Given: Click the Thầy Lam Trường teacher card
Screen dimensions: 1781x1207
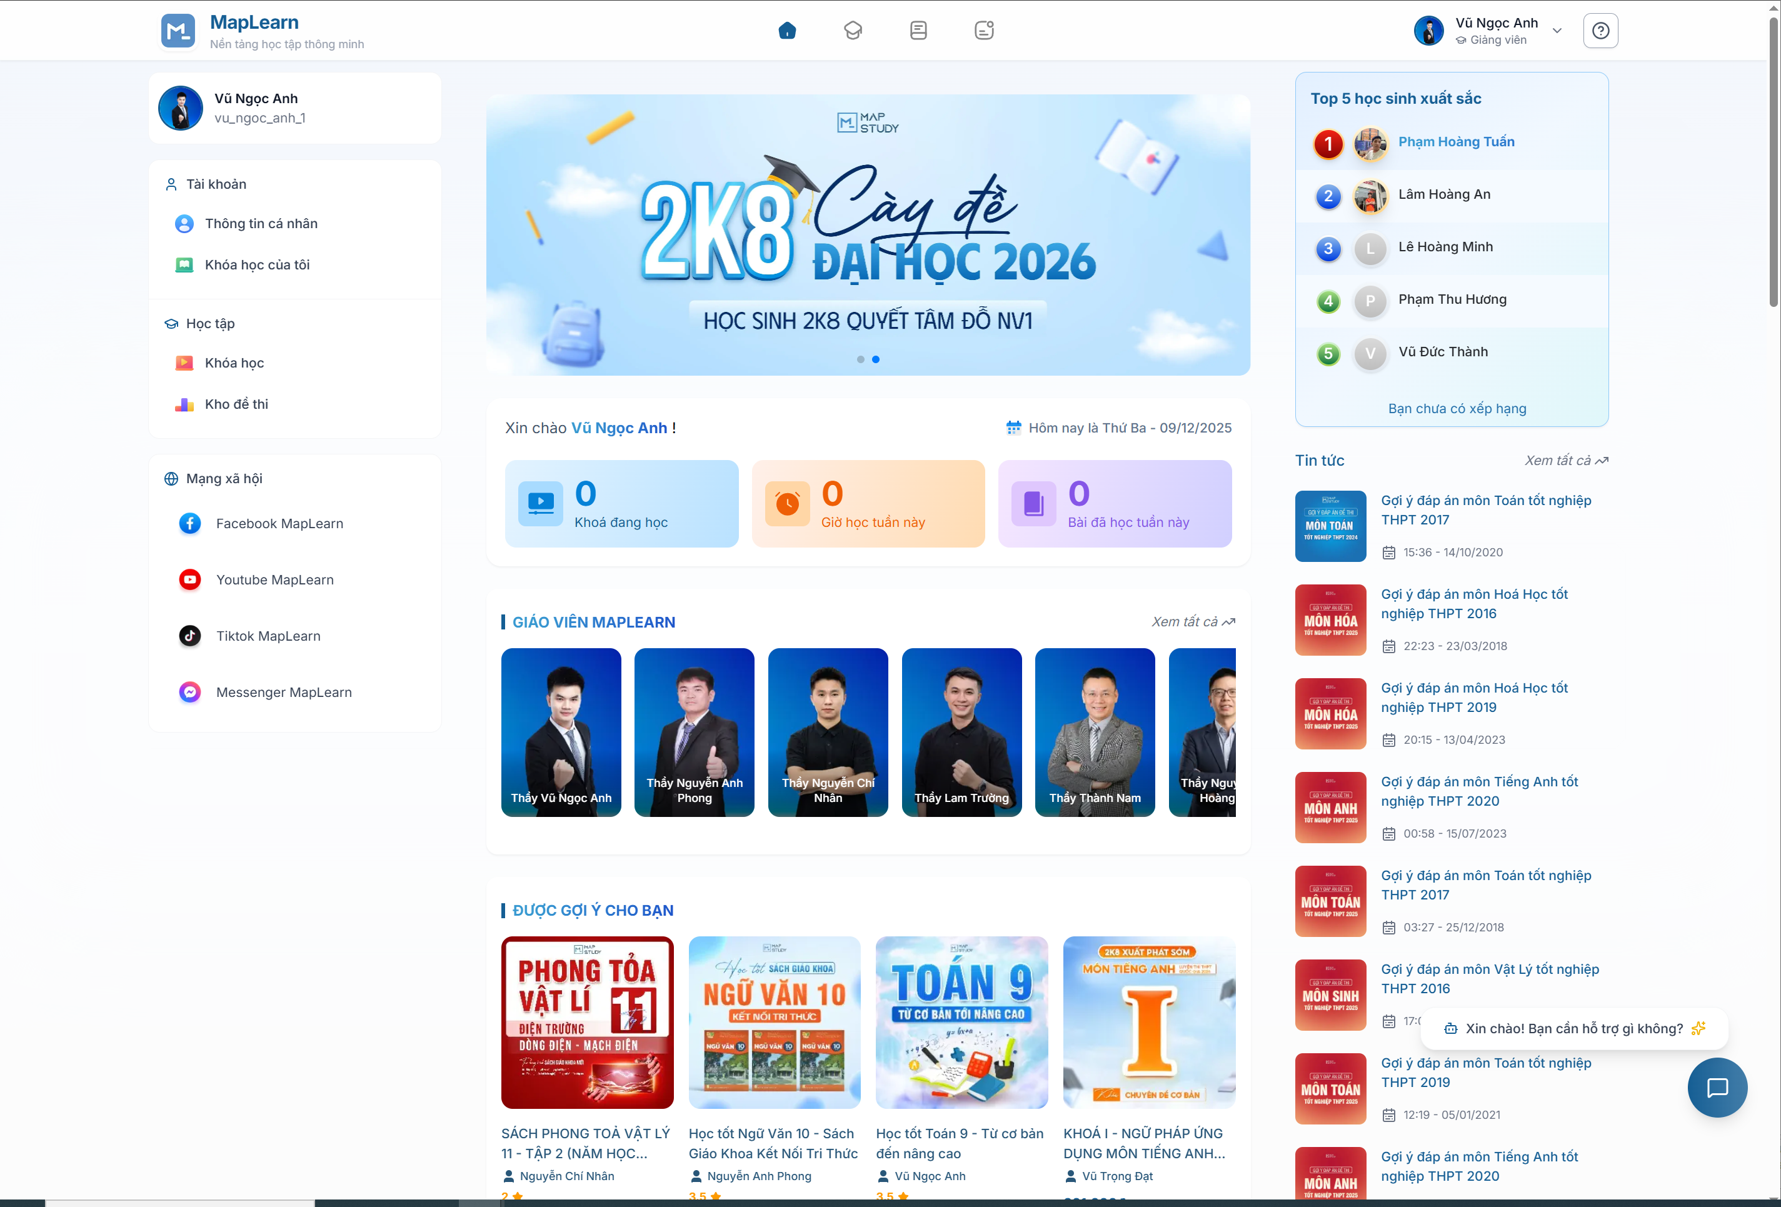Looking at the screenshot, I should [x=961, y=732].
